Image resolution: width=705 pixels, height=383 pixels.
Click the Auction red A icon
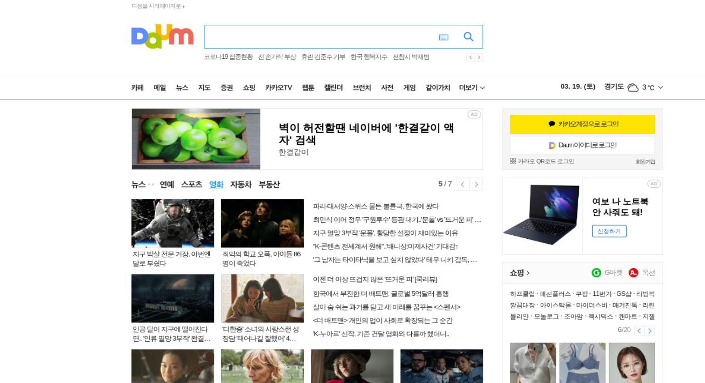coord(633,273)
